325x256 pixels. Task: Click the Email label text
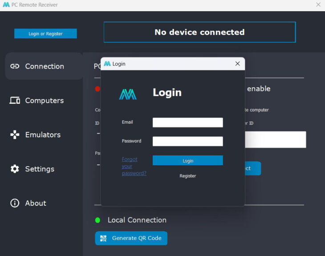coord(127,122)
